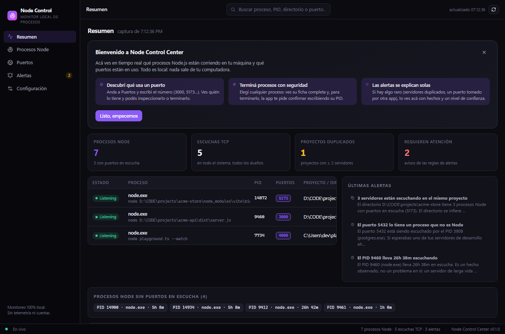Click the PROCESO column header
The image size is (505, 334).
tap(138, 183)
